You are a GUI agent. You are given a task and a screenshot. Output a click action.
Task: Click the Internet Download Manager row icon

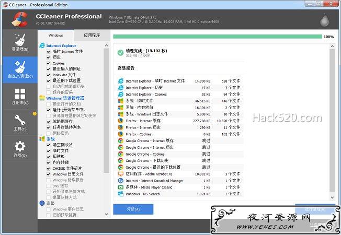(120, 181)
